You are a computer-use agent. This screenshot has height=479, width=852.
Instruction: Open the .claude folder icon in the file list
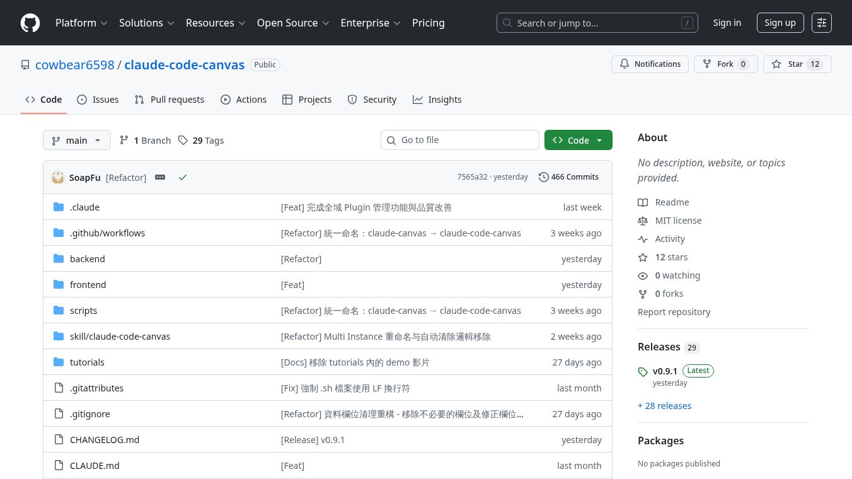pyautogui.click(x=59, y=207)
